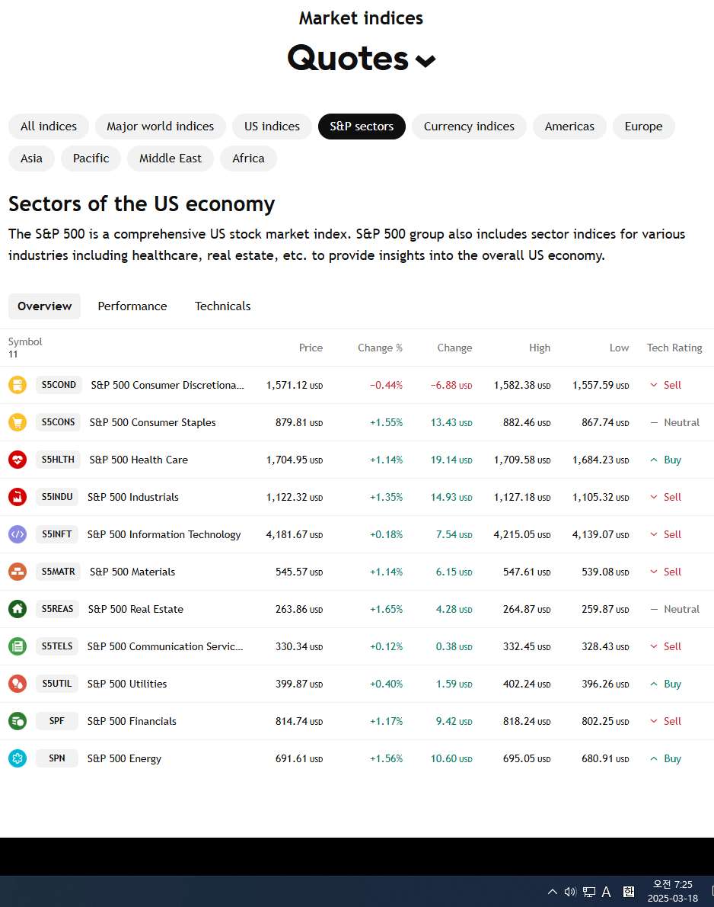Select the Middle East filter
714x907 pixels.
pyautogui.click(x=171, y=159)
